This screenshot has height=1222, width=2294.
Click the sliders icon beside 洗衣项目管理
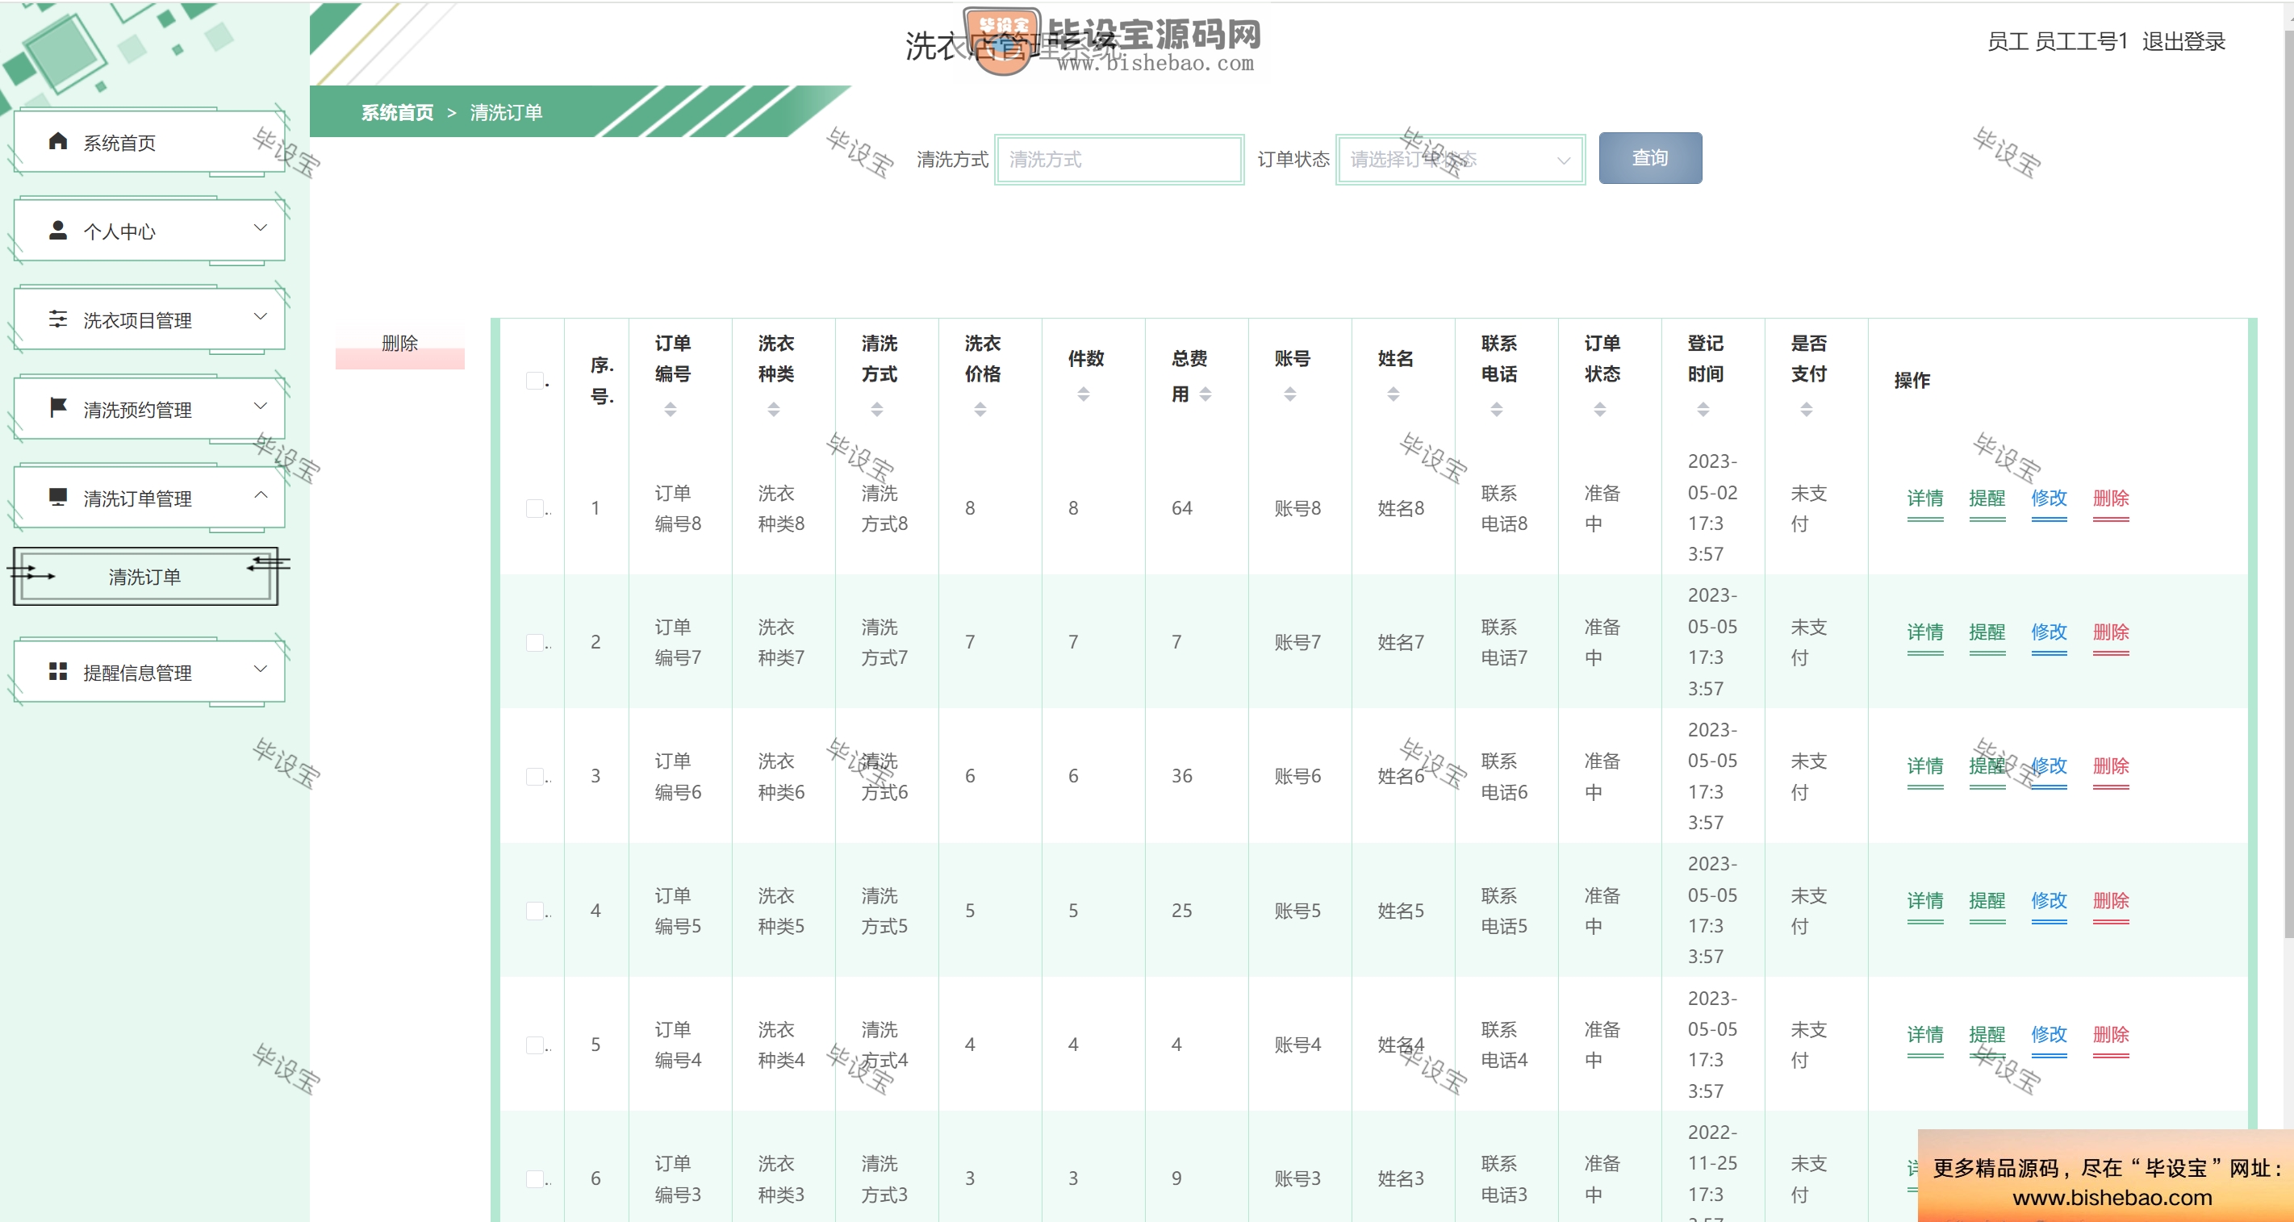58,319
